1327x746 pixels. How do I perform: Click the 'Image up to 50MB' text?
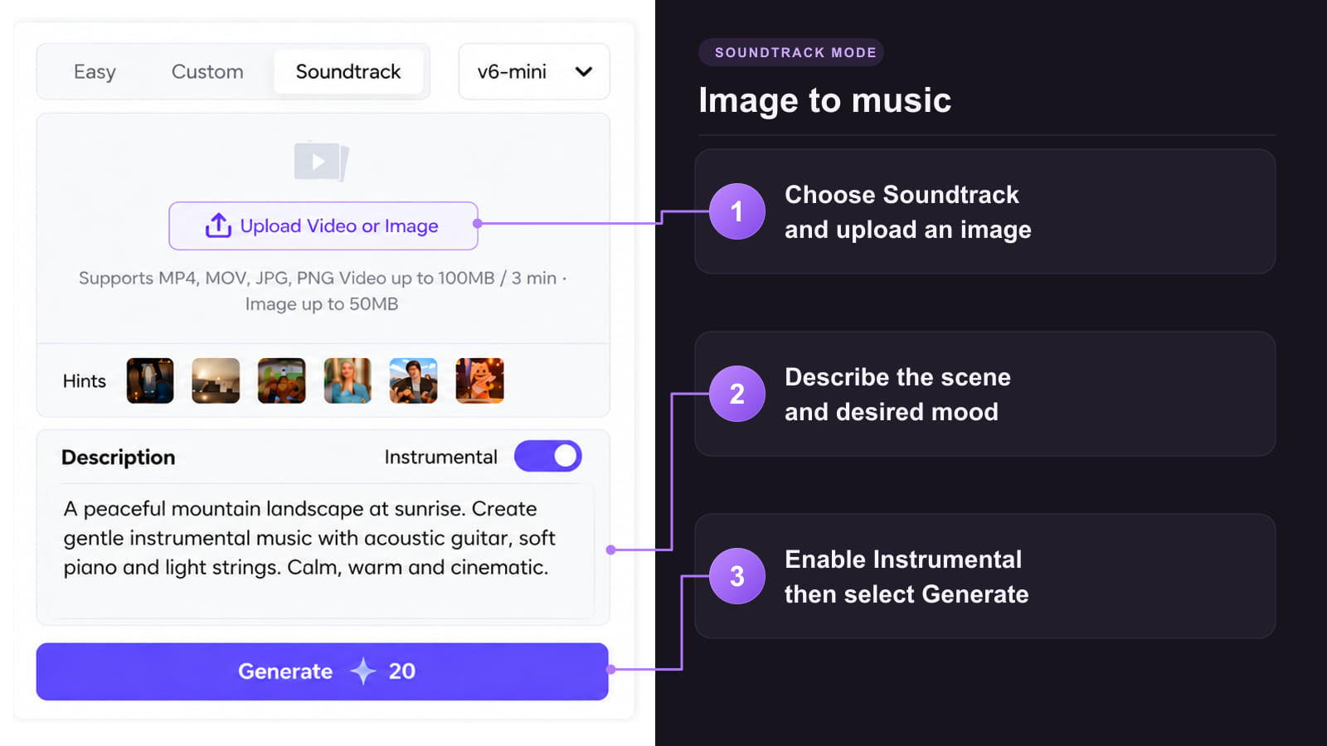pyautogui.click(x=322, y=304)
